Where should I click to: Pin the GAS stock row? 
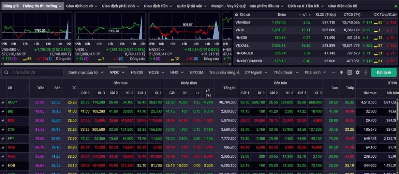[x=3, y=147]
